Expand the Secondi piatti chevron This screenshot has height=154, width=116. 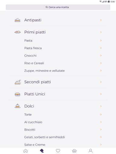101,82
